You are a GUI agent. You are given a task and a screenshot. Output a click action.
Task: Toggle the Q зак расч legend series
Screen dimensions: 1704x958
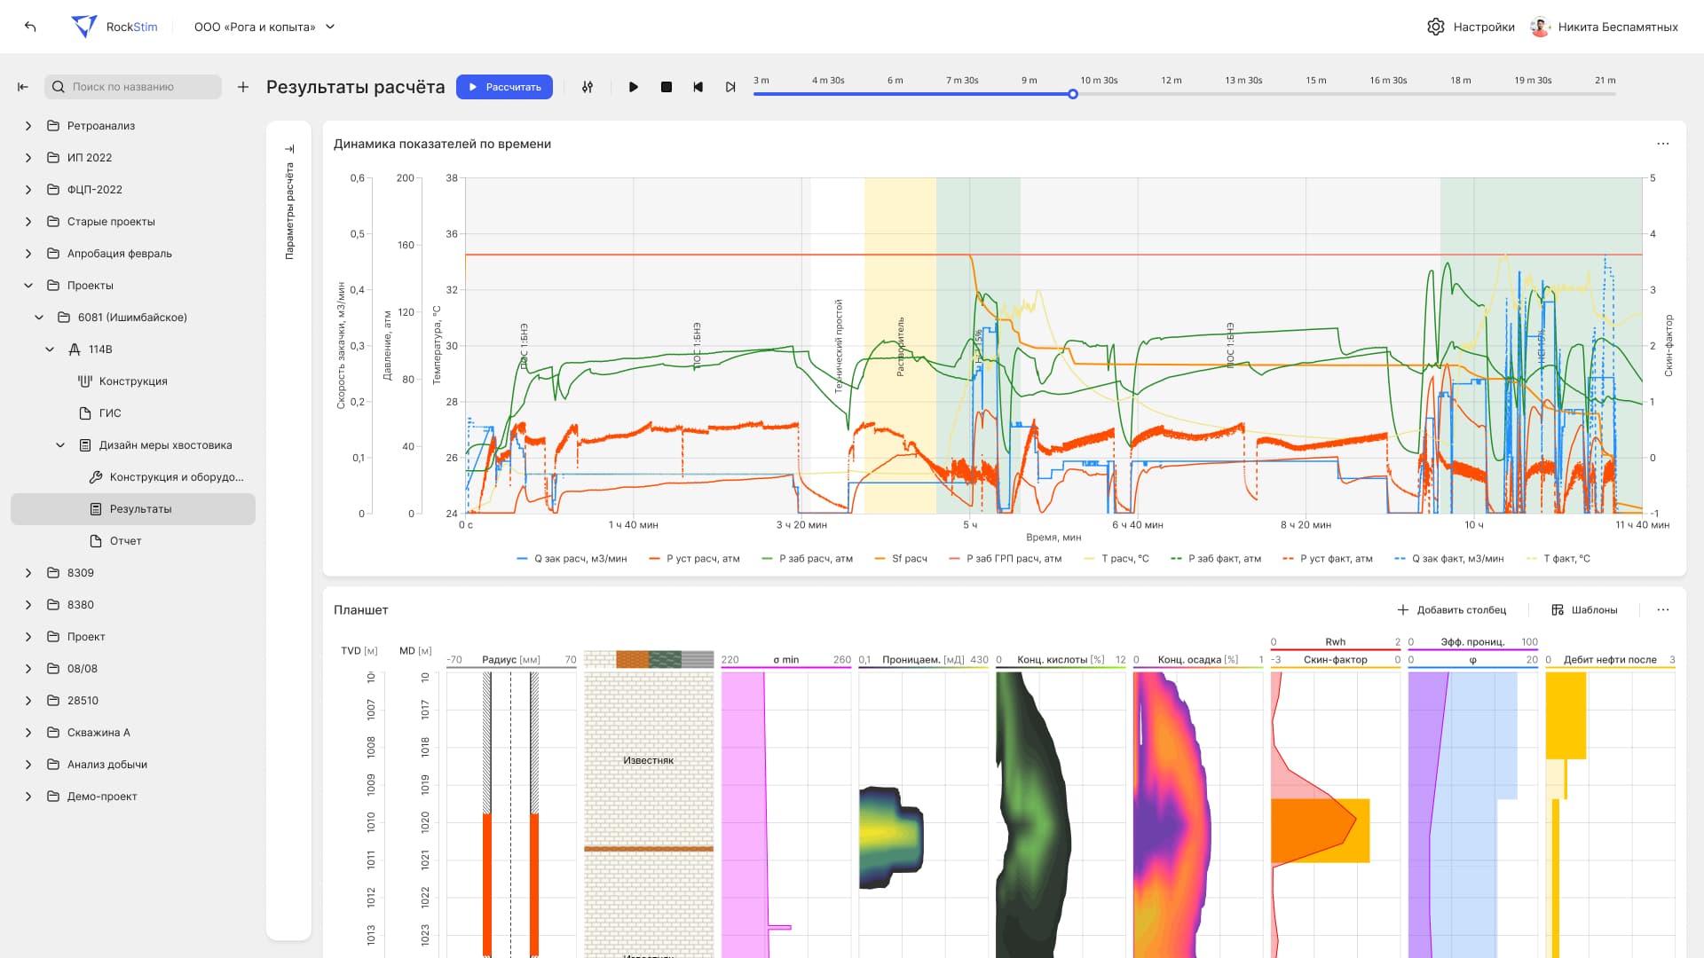point(572,559)
